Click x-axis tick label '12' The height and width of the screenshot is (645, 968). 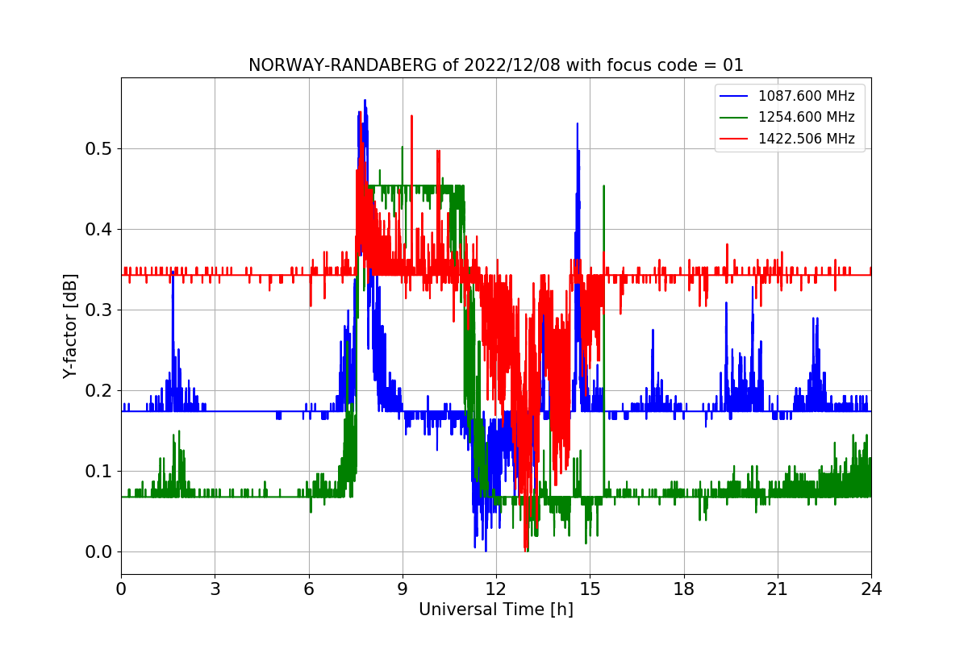coord(496,589)
